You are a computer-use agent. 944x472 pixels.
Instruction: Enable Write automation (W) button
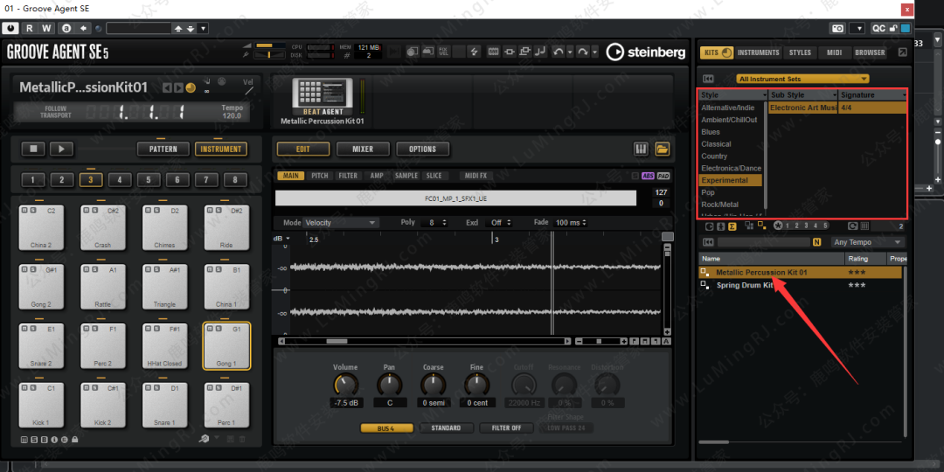tap(47, 28)
